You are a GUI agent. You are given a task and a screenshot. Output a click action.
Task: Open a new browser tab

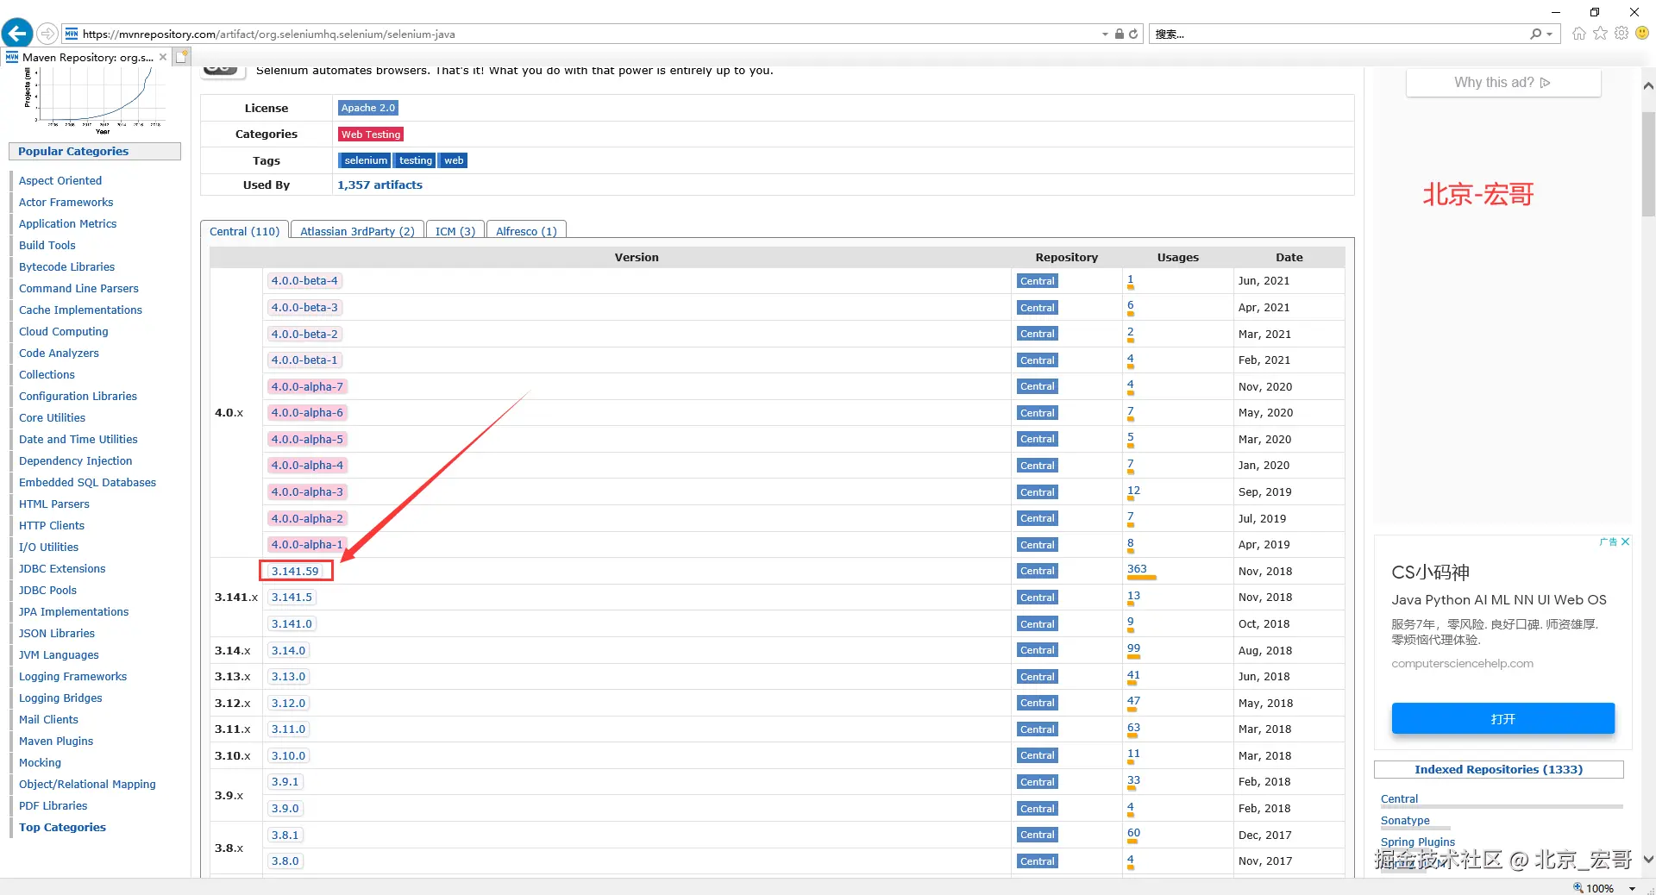(x=181, y=57)
